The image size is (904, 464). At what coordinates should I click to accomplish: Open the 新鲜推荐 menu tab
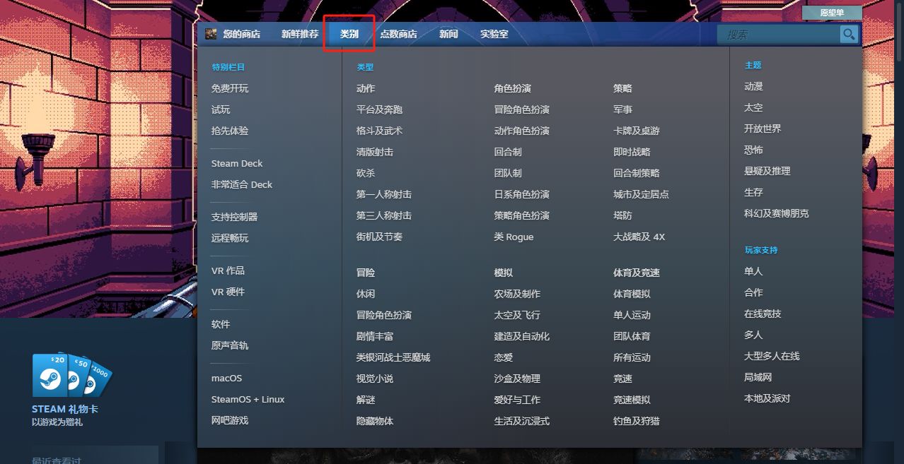(300, 34)
